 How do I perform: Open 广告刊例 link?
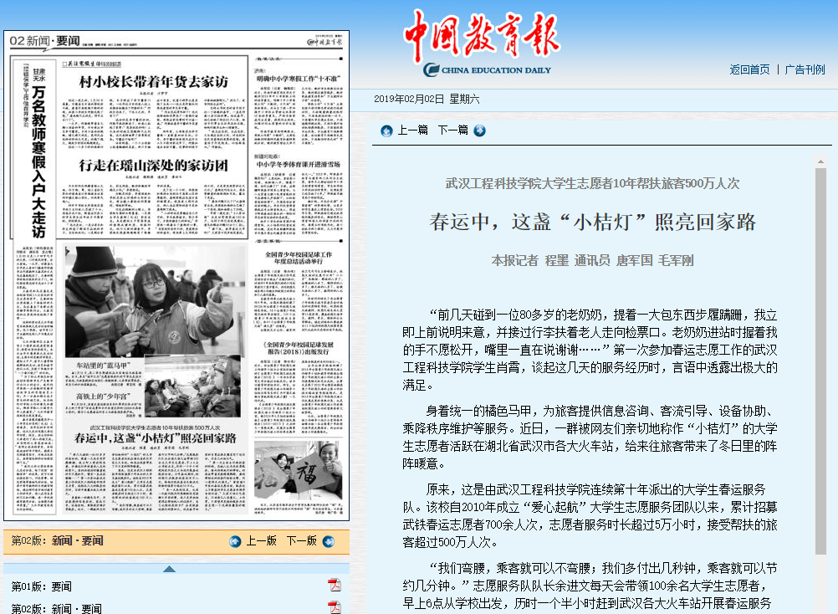point(805,69)
